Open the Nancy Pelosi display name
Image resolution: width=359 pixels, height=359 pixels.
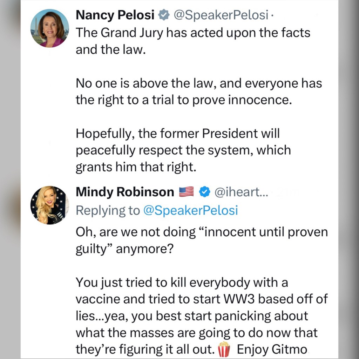pyautogui.click(x=115, y=15)
